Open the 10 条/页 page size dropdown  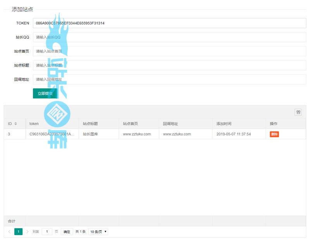(98, 232)
